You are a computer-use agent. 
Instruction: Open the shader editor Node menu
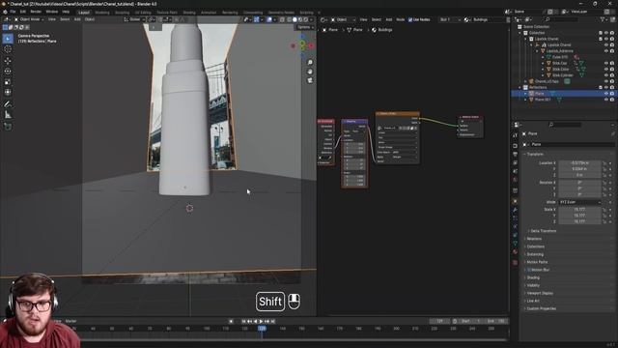point(400,19)
